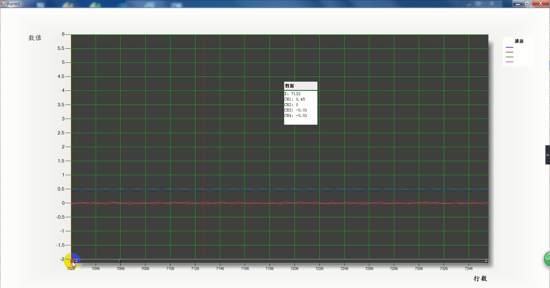Click the horizontal scrollbar thumb handle
This screenshot has height=288, width=550.
click(120, 261)
